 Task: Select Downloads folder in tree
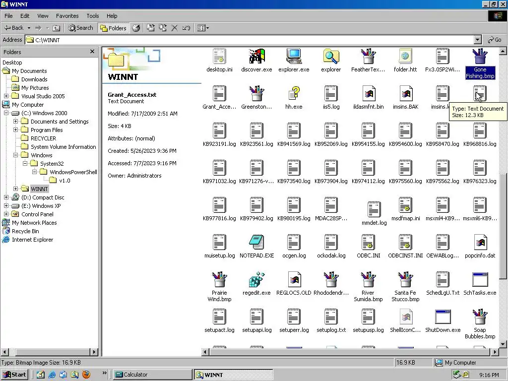pyautogui.click(x=34, y=79)
